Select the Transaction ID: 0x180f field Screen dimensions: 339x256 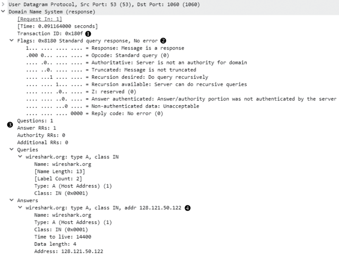50,34
